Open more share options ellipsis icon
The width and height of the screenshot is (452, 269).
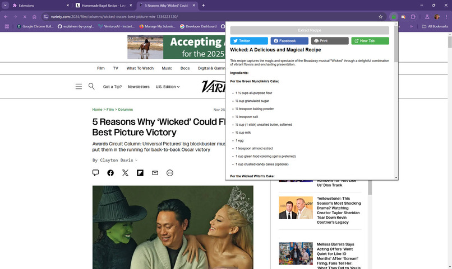pyautogui.click(x=170, y=173)
